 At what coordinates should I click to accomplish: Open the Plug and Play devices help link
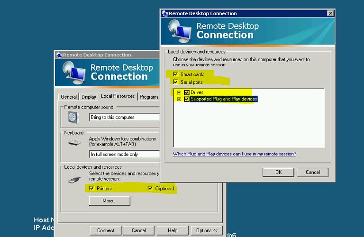(235, 154)
